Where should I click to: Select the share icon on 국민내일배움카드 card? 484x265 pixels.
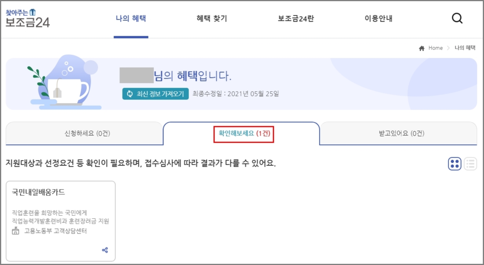(104, 250)
